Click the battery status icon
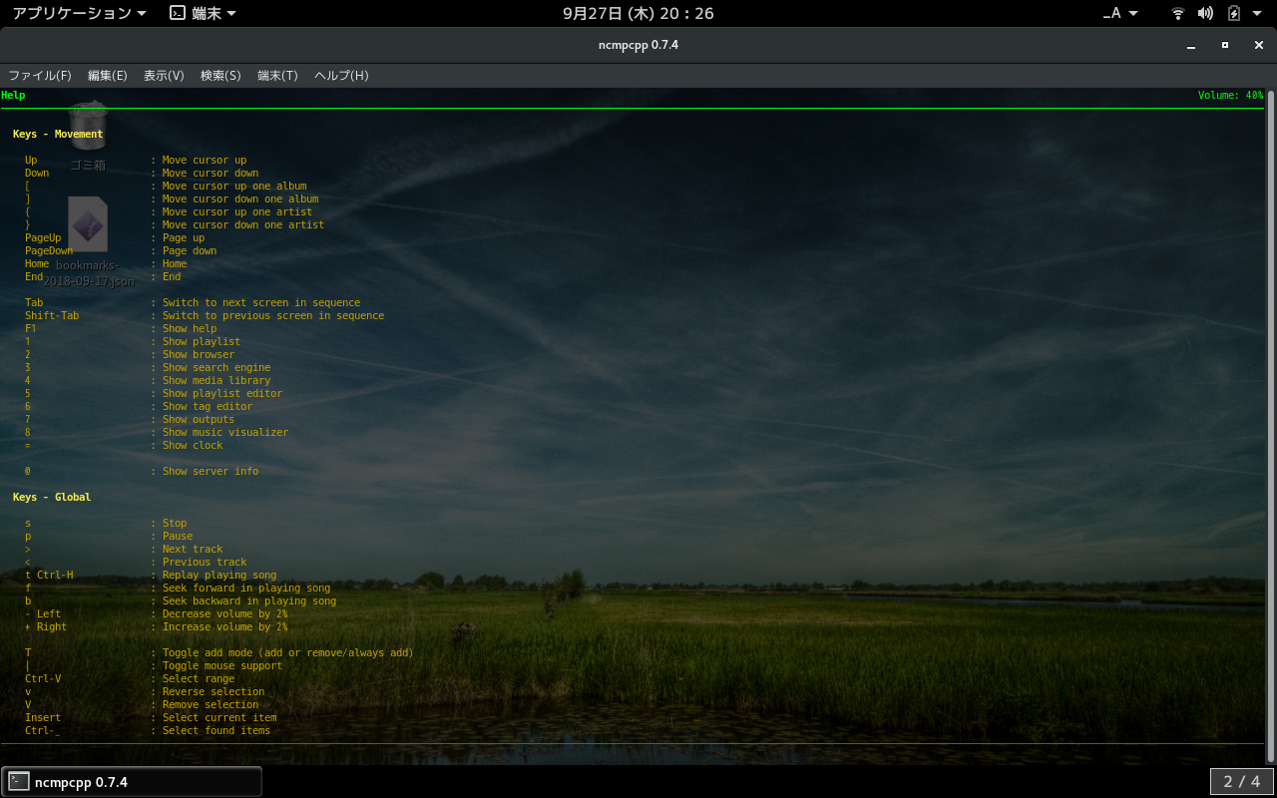Screen dimensions: 1277x798 [x=1233, y=13]
